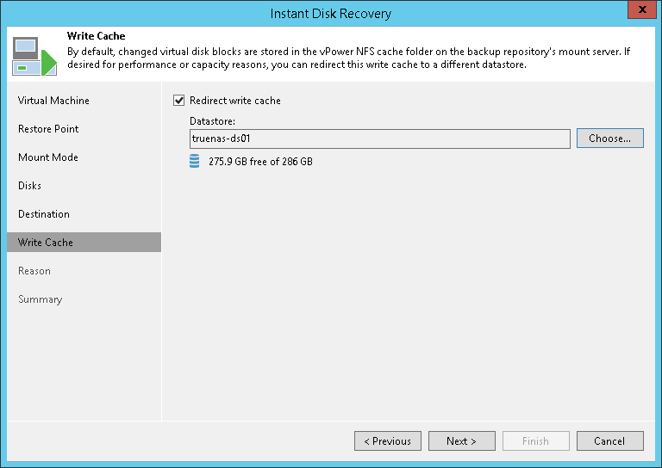This screenshot has width=662, height=468.
Task: Click the Instant Disk Recovery wizard icon
Action: (34, 55)
